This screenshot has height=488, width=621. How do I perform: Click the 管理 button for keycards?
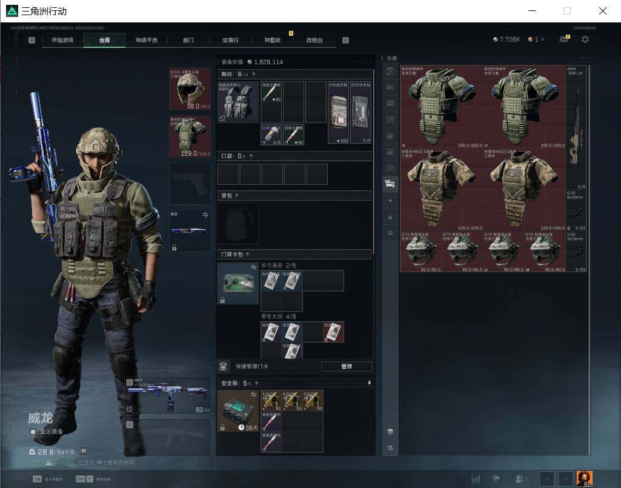tap(347, 366)
